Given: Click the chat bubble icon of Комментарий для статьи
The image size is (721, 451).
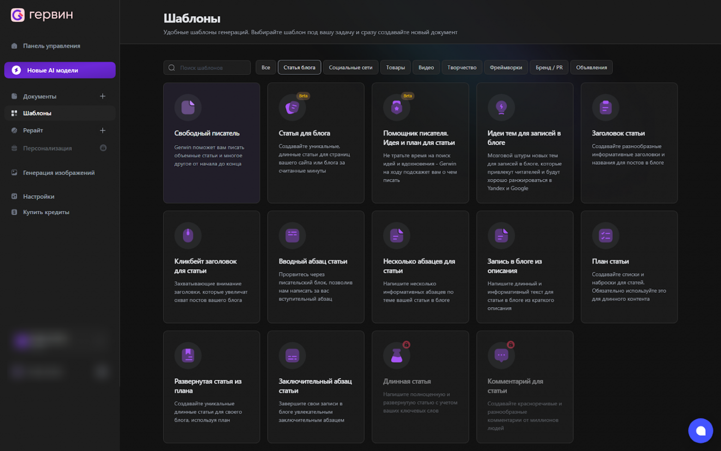Looking at the screenshot, I should click(501, 355).
